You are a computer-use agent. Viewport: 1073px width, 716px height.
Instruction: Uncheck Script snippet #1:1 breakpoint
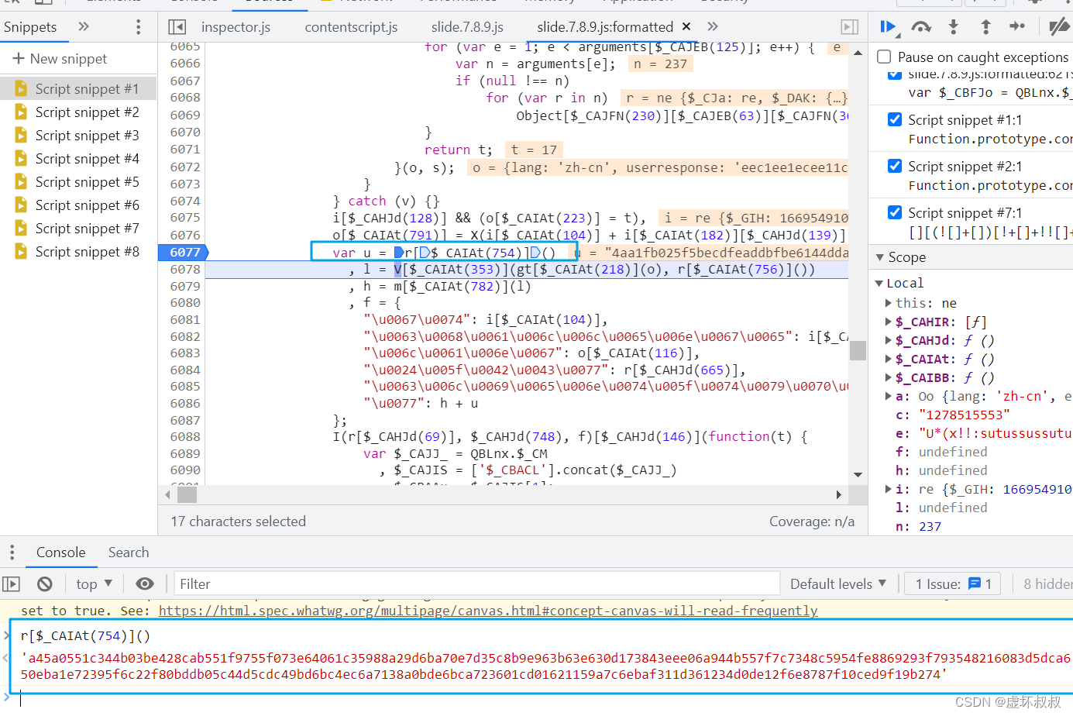(895, 119)
